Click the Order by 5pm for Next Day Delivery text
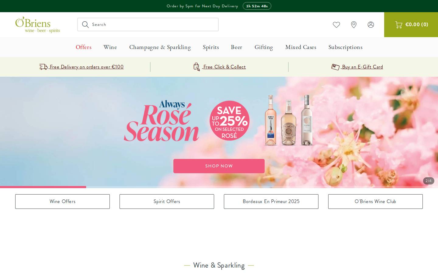Viewport: 438px width, 274px height. click(x=202, y=6)
